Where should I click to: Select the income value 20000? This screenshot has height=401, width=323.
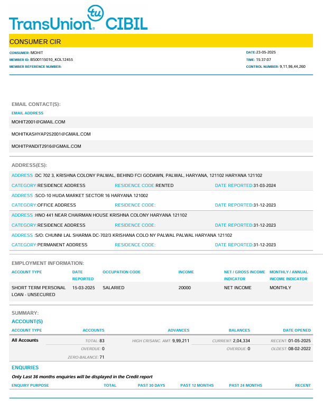pos(184,288)
